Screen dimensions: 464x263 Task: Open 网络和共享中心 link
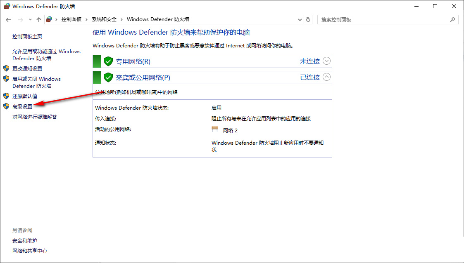(x=30, y=251)
